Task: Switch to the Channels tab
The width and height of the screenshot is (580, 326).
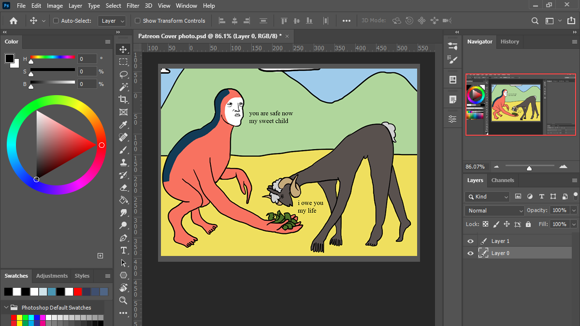Action: point(503,180)
